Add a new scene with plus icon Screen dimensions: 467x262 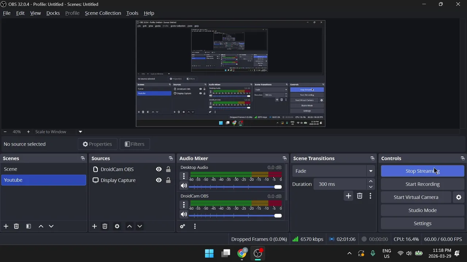pos(6,226)
